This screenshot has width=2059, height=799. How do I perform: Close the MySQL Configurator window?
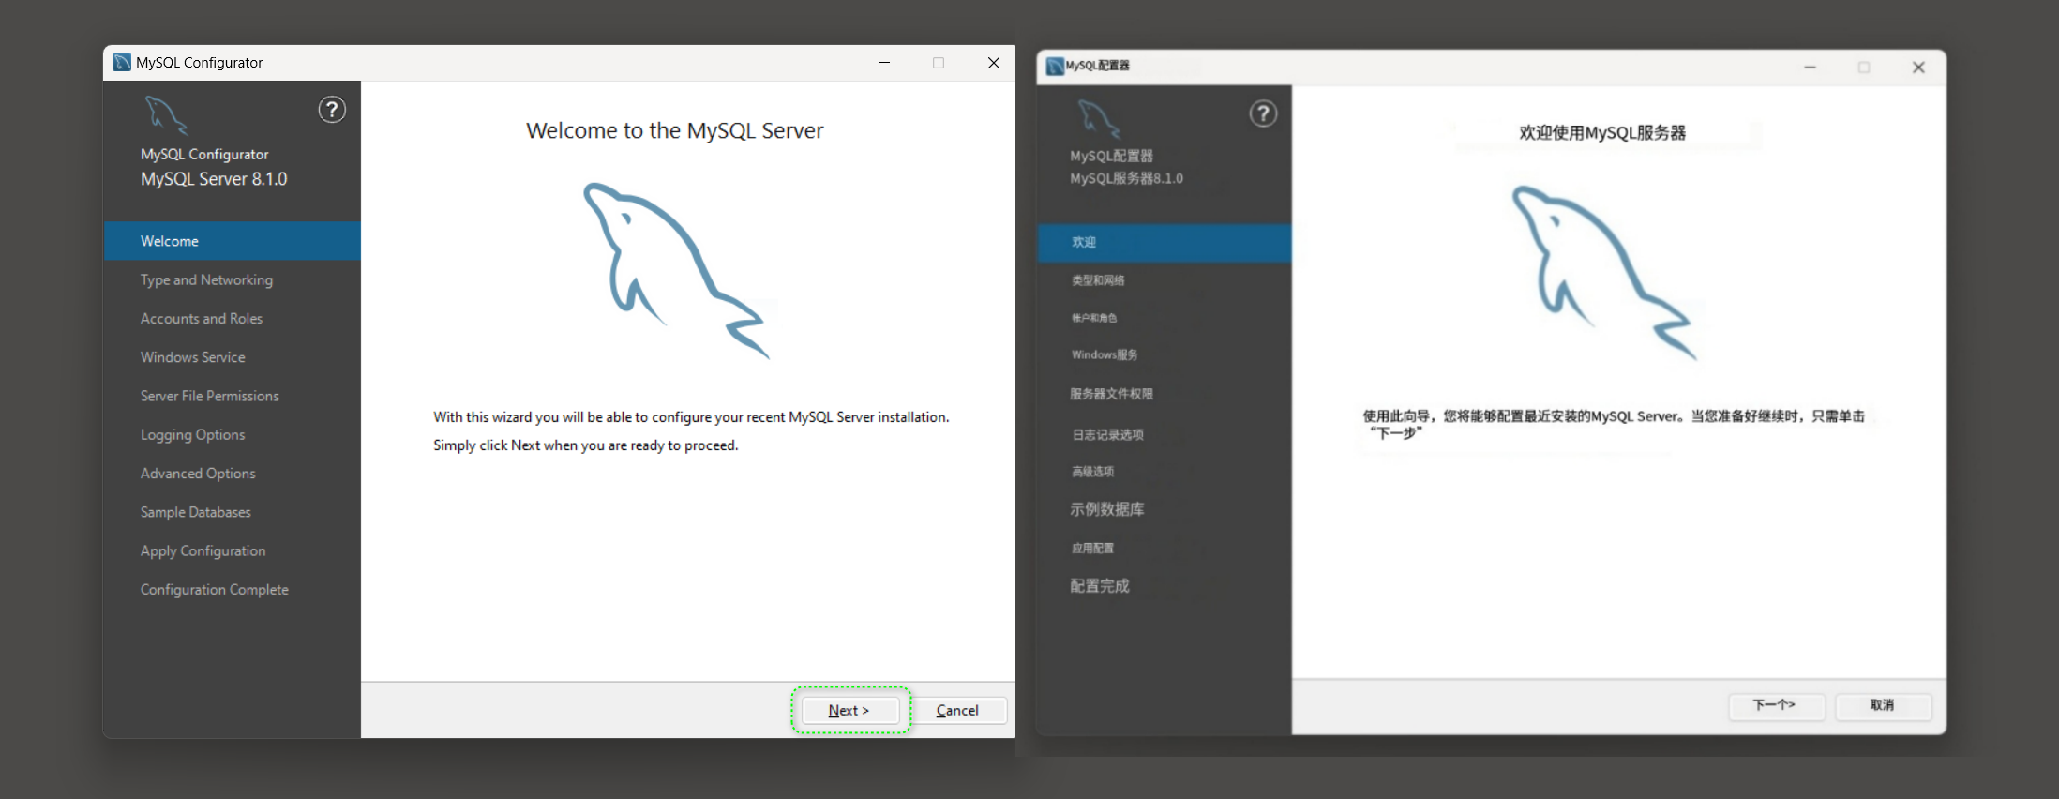tap(994, 63)
